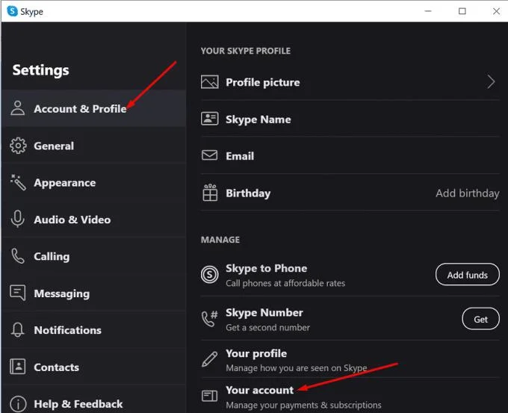This screenshot has height=413, width=508.
Task: Click 'Manage how you are seen on Skype'
Action: [296, 368]
